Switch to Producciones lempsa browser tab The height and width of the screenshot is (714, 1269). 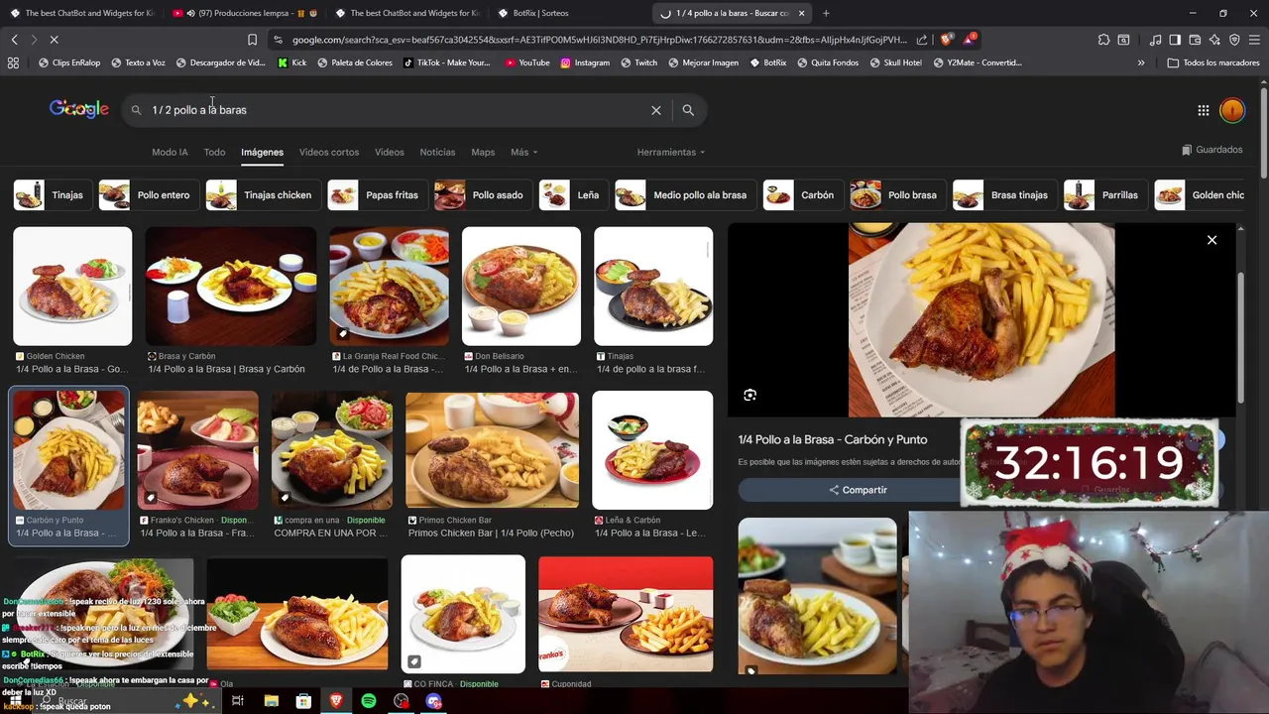243,13
